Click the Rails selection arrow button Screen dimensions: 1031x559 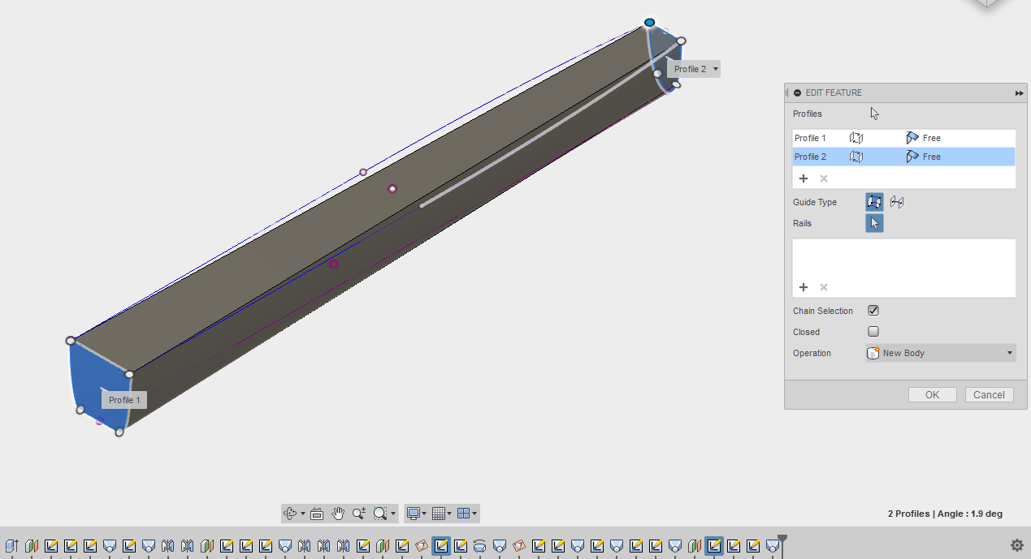874,223
